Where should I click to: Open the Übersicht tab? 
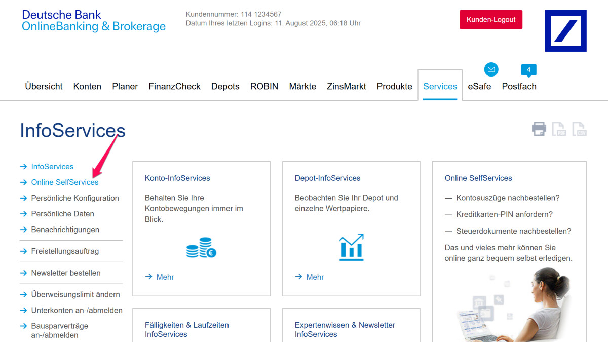[44, 86]
